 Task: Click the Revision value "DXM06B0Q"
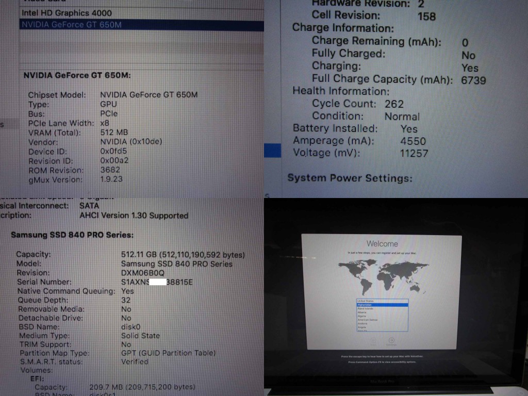point(143,273)
